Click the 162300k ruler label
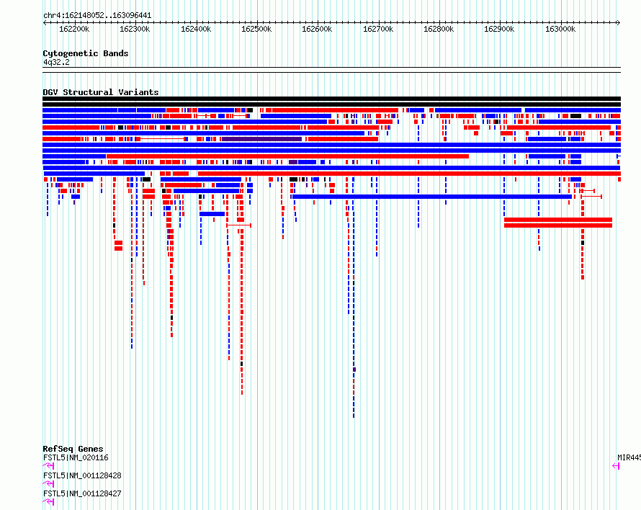 pos(135,29)
